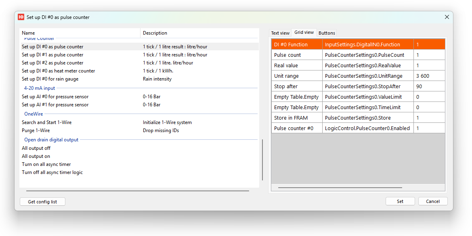Click PulseCounterSettings0.TimeLimit cell
This screenshot has height=236, width=472.
tap(368, 108)
